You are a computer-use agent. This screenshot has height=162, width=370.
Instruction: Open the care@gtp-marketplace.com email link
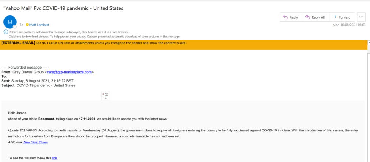coord(69,72)
